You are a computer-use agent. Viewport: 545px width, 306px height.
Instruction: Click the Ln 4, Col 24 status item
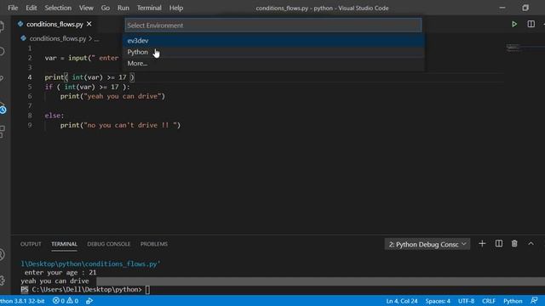pyautogui.click(x=402, y=301)
